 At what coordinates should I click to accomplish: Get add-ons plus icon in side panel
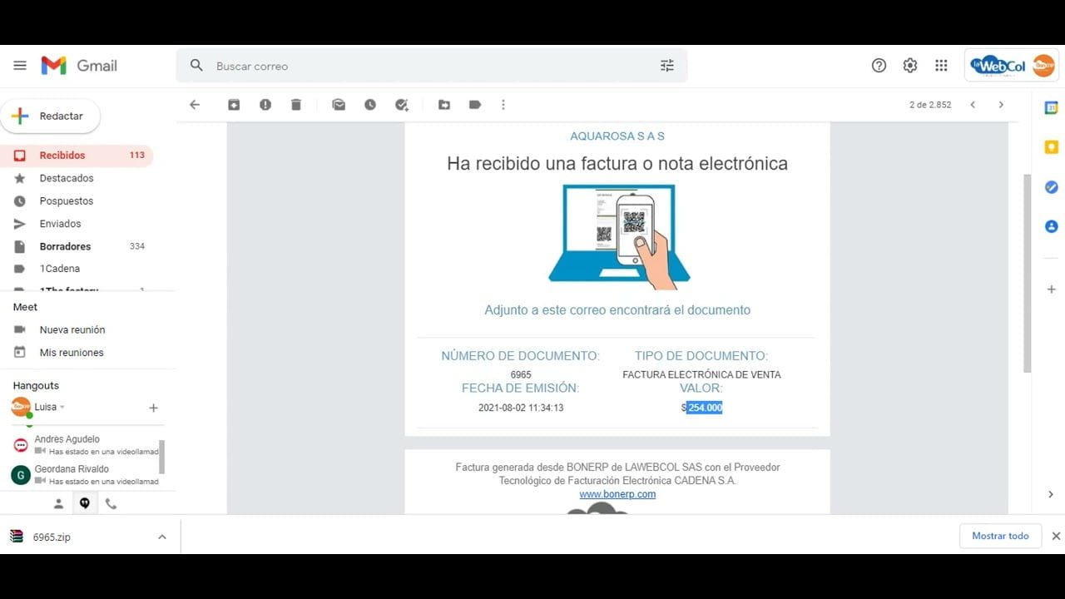pyautogui.click(x=1051, y=290)
